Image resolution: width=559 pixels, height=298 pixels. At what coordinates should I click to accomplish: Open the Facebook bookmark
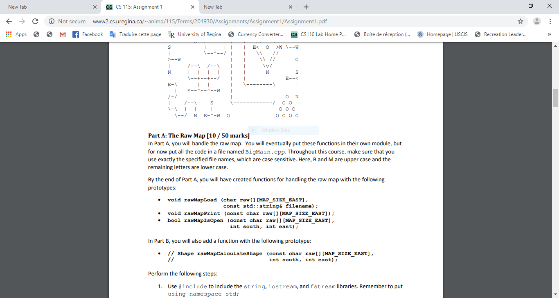88,34
